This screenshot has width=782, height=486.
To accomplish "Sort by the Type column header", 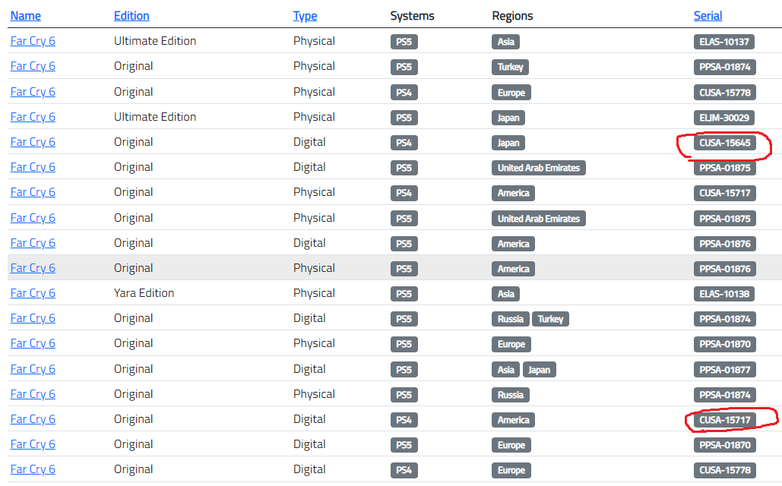I will (306, 16).
